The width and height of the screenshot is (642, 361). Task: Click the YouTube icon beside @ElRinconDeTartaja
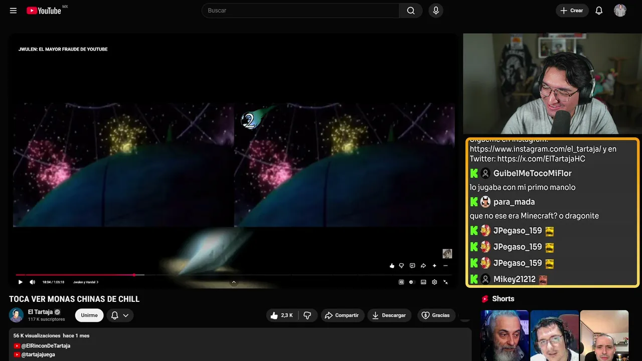click(17, 346)
